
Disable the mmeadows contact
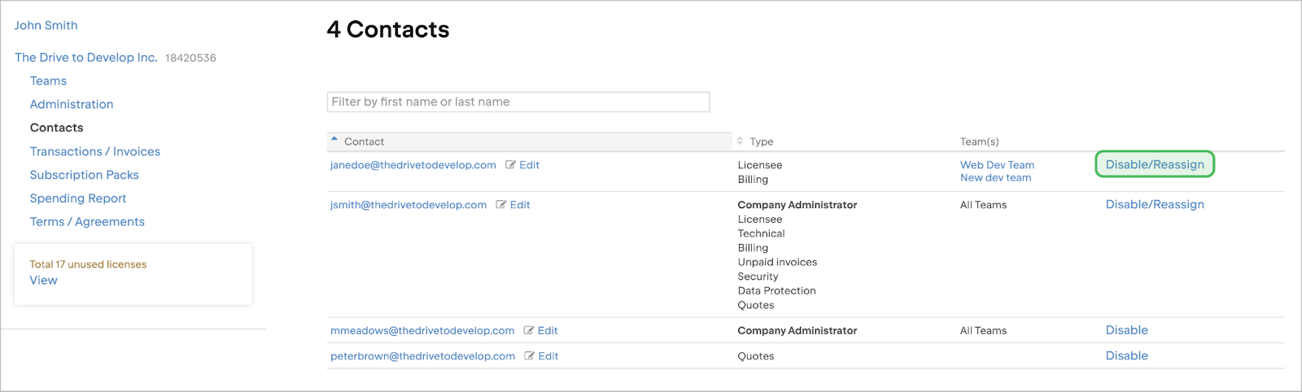point(1126,331)
